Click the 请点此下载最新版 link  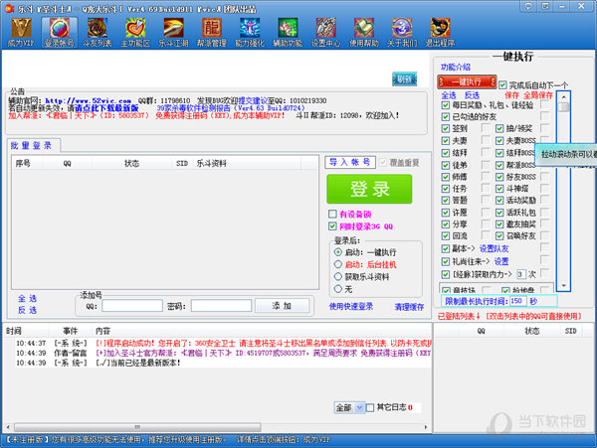106,108
